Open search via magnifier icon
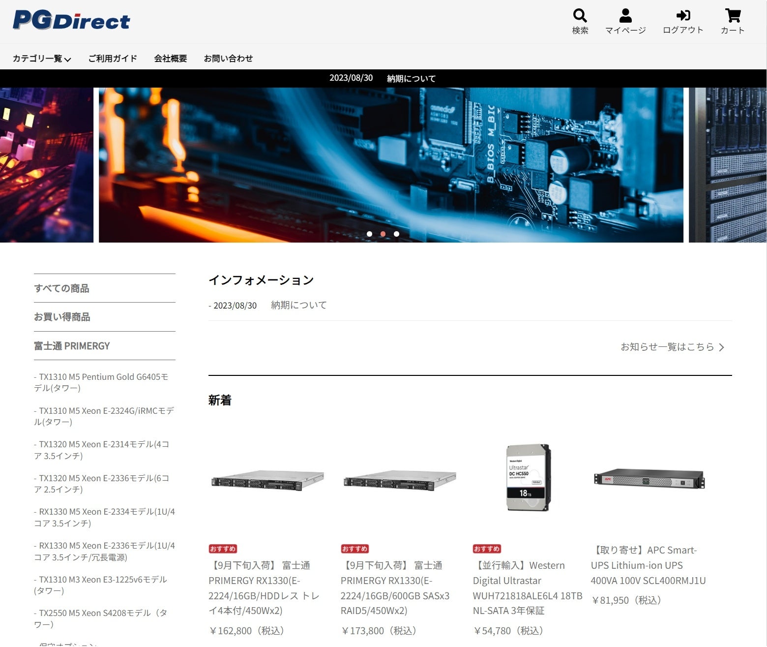This screenshot has width=767, height=647. coord(580,15)
